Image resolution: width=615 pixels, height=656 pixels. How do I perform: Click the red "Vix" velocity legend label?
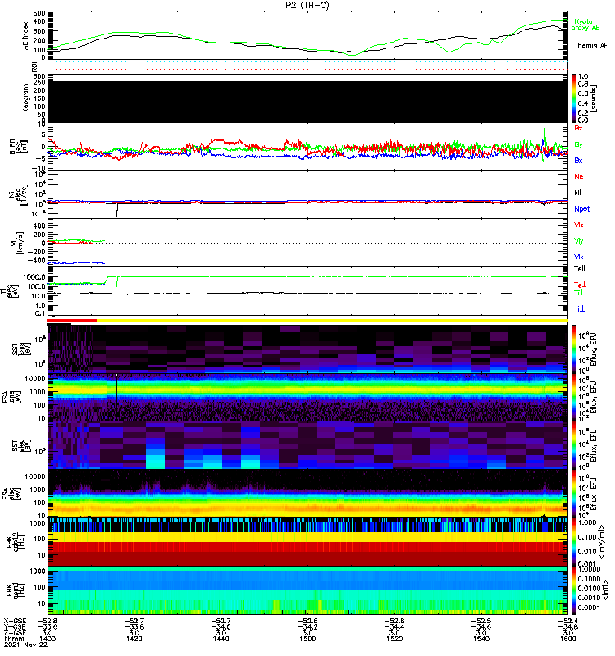(579, 225)
